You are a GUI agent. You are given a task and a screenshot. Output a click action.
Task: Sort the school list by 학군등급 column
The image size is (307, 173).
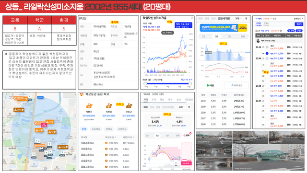[x=110, y=137]
